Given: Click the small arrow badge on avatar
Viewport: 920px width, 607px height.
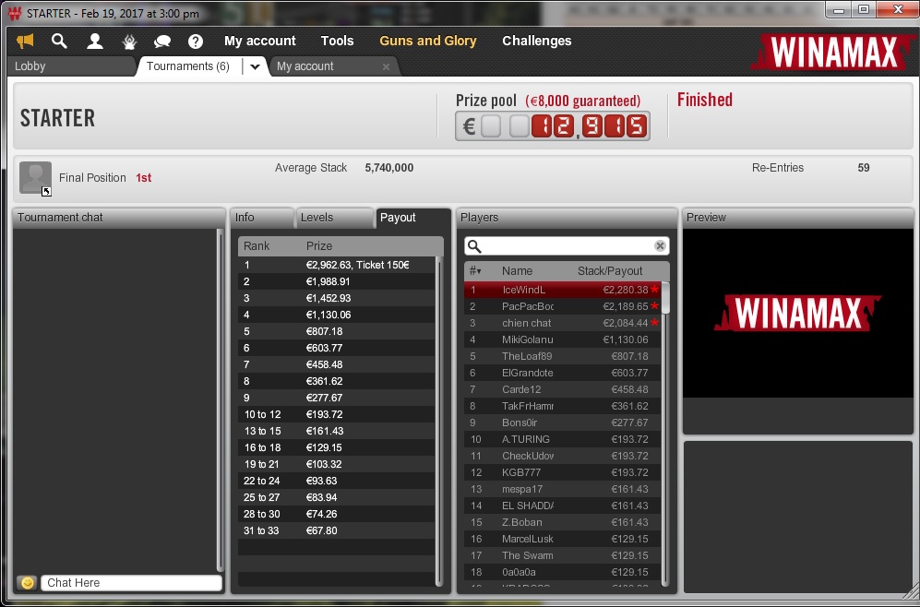Looking at the screenshot, I should pos(46,191).
